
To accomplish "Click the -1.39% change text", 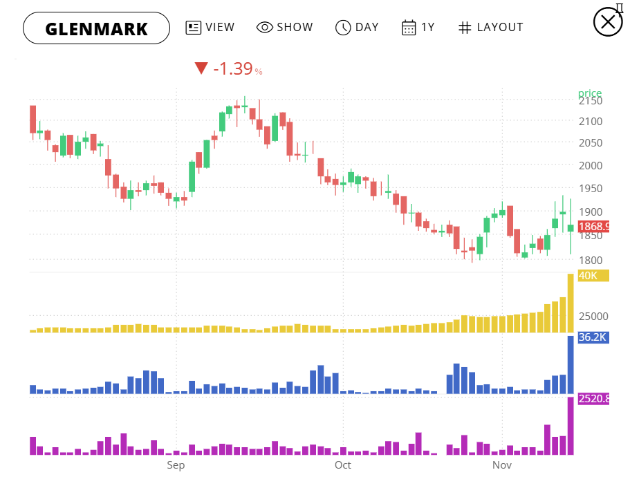I will 233,68.
